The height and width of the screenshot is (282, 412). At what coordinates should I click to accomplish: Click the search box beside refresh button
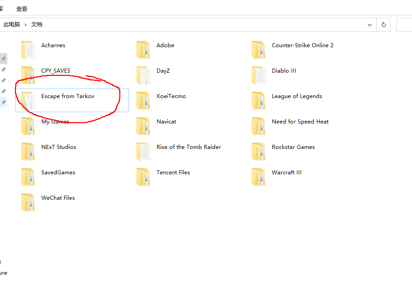click(404, 25)
